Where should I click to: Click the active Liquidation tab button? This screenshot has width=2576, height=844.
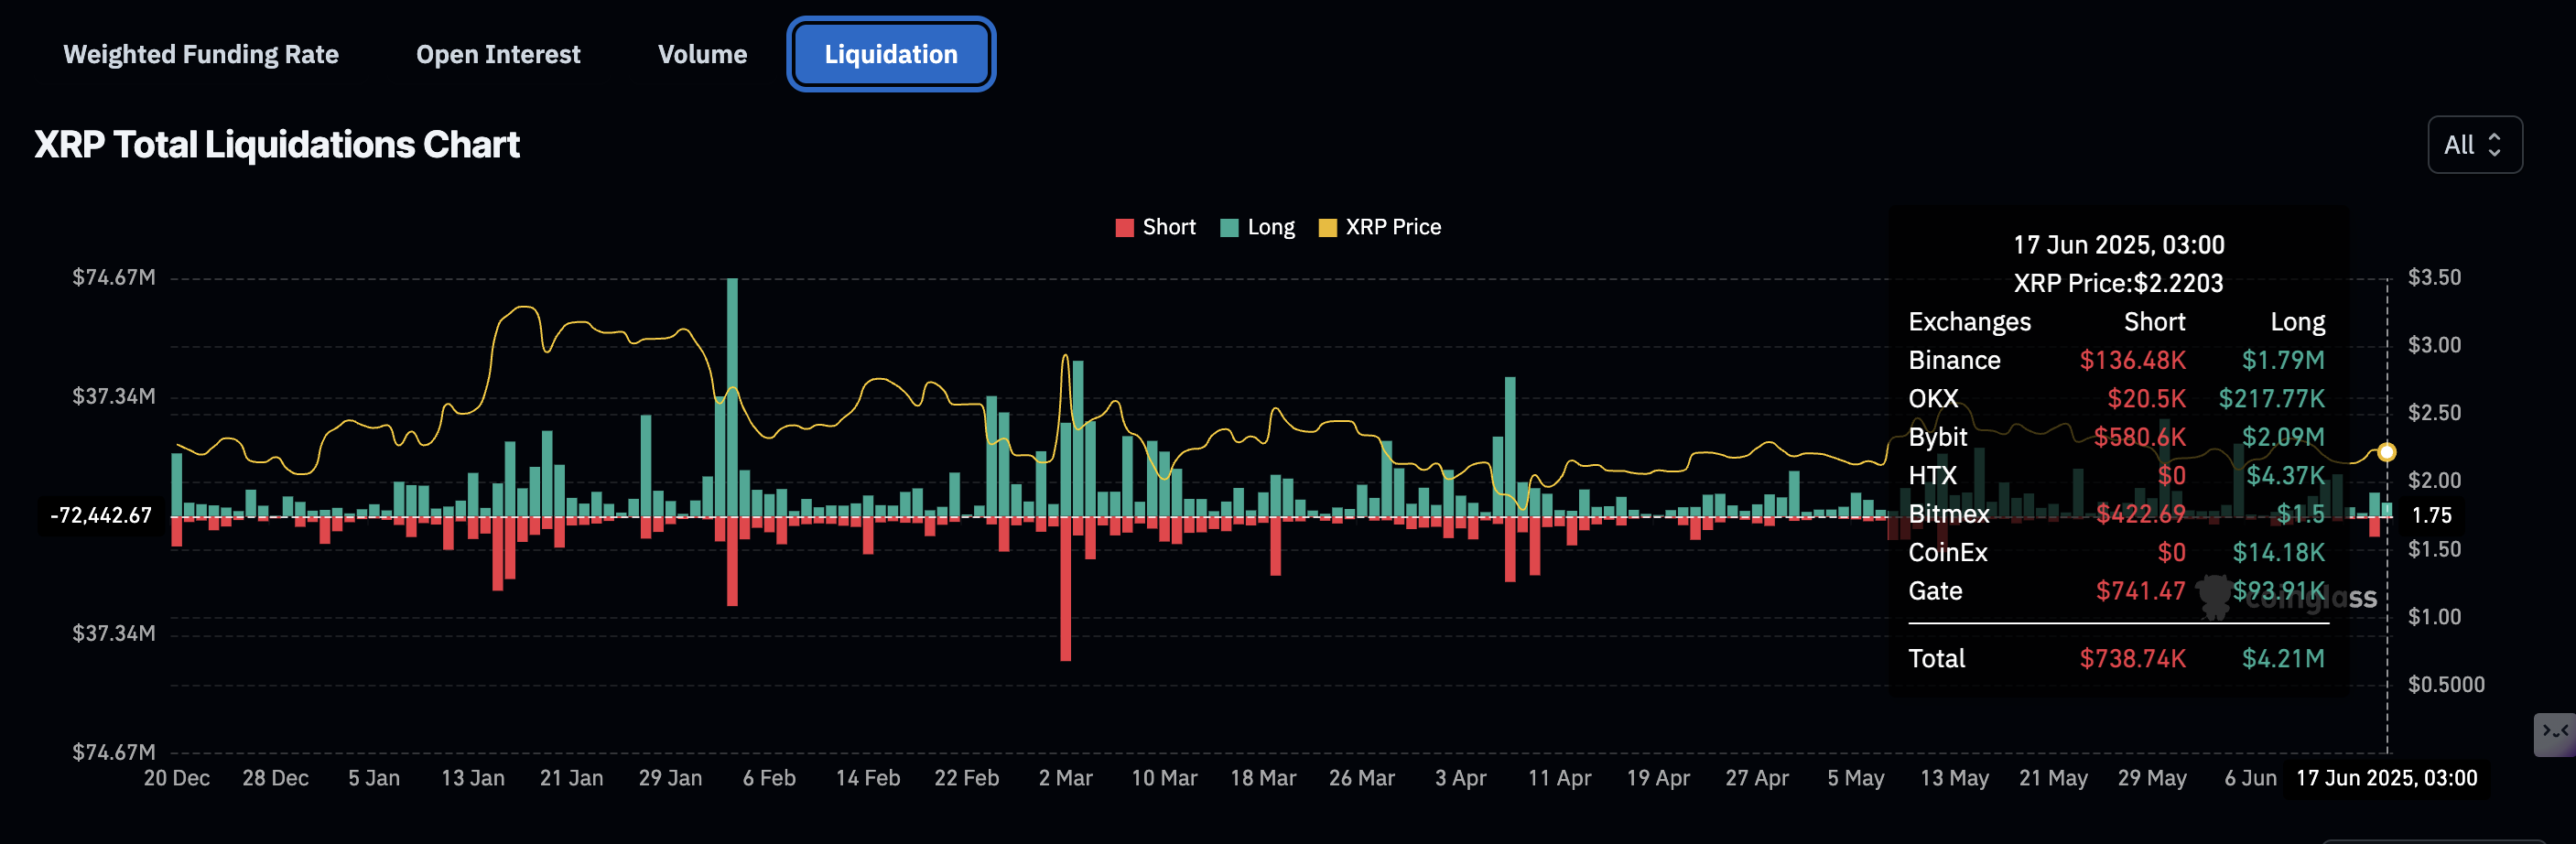(890, 54)
